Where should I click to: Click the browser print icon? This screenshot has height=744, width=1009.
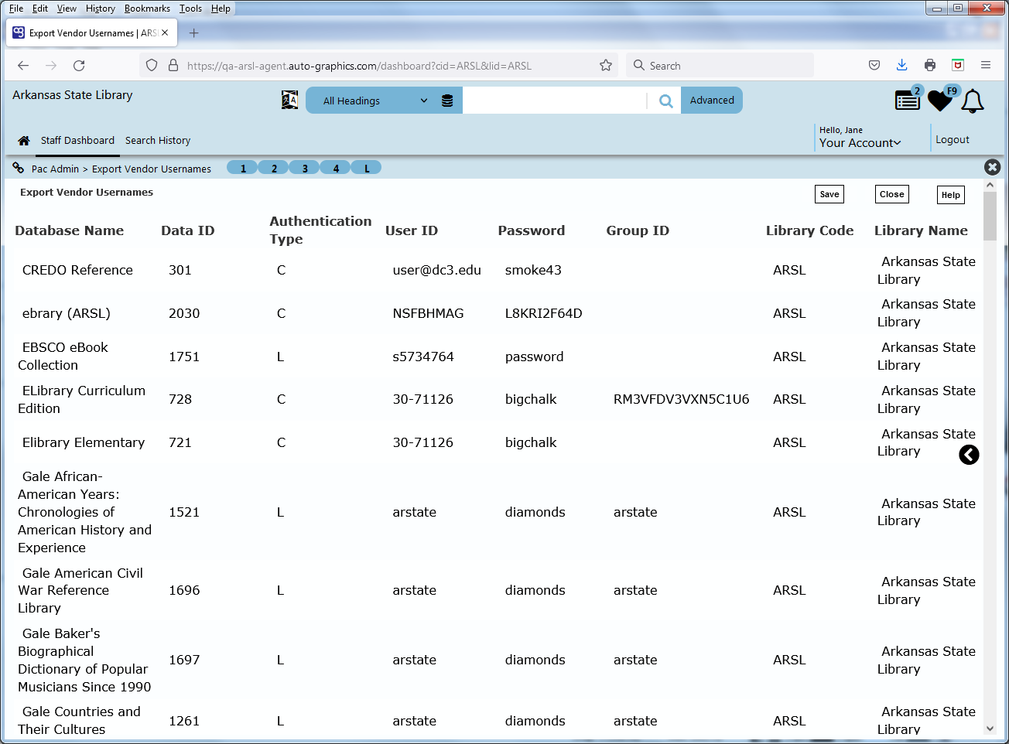[x=930, y=66]
